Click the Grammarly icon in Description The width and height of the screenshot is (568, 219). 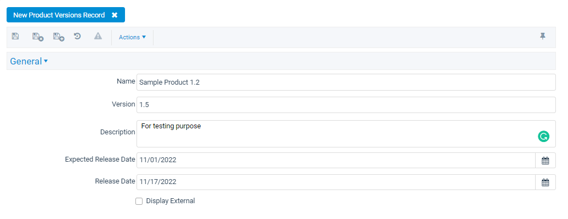pyautogui.click(x=543, y=137)
